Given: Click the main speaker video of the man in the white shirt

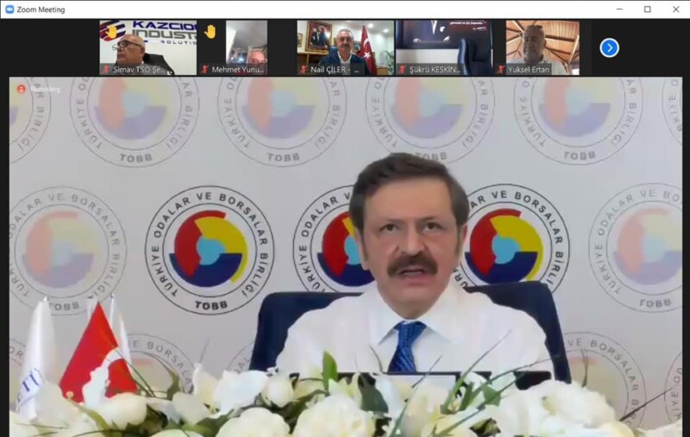Looking at the screenshot, I should 346,257.
